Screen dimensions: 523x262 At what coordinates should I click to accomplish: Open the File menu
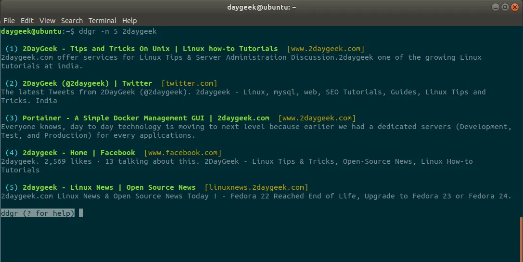coord(9,21)
